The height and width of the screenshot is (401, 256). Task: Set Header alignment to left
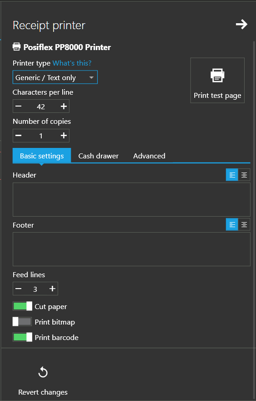click(232, 175)
